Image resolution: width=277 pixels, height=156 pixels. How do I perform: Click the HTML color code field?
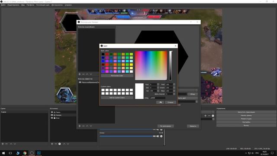tap(158, 97)
